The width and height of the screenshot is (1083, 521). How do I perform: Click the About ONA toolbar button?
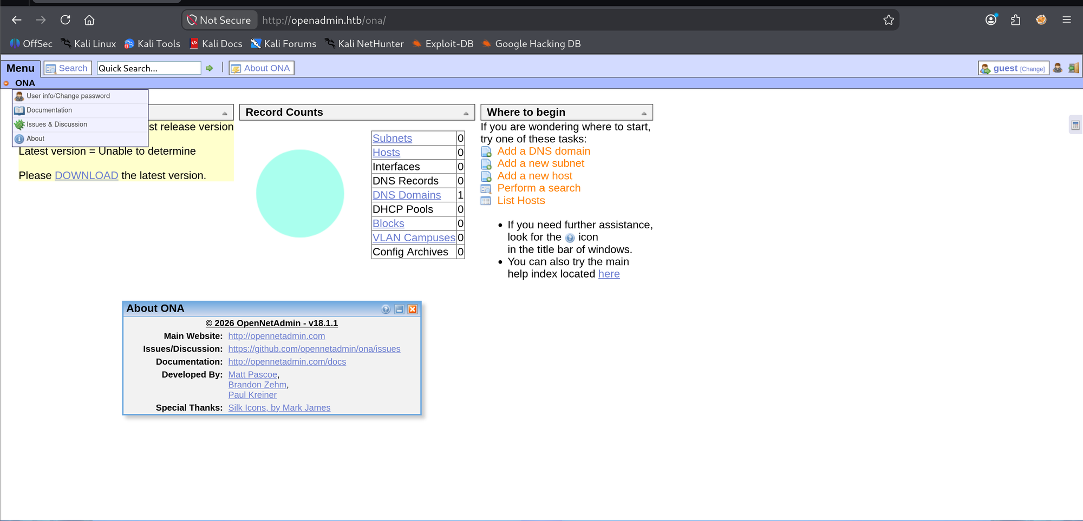coord(261,68)
